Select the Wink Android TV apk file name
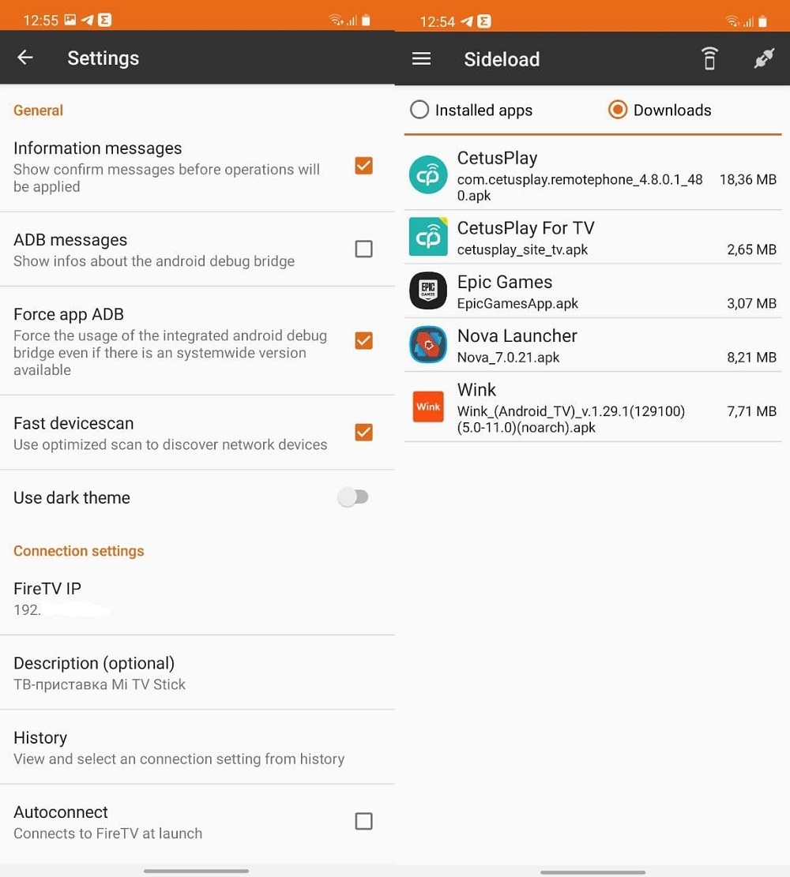The image size is (790, 877). tap(571, 419)
